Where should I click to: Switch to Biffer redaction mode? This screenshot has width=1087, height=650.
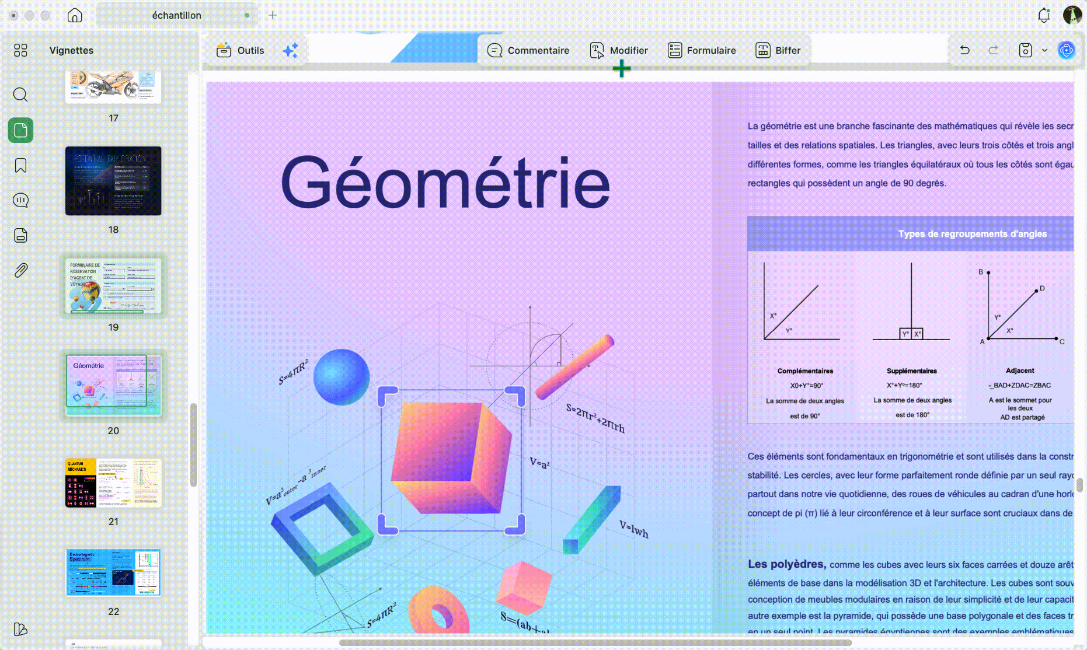click(x=778, y=50)
